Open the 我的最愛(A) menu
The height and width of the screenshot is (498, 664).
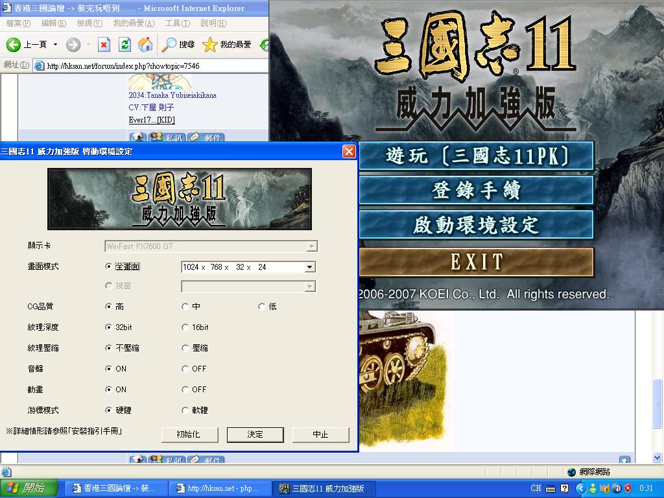(x=134, y=23)
